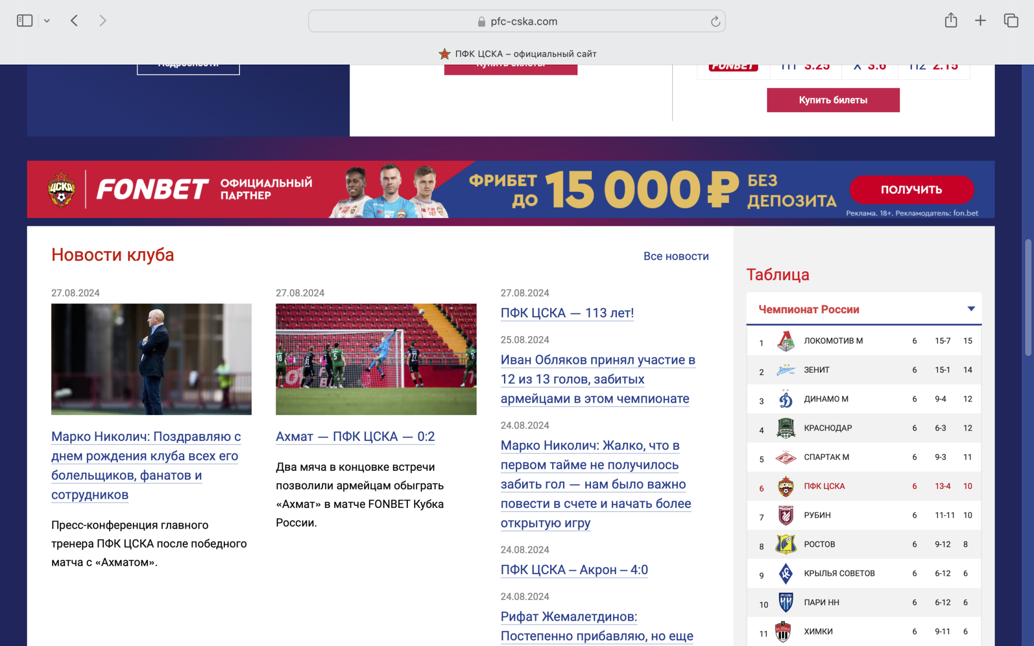Image resolution: width=1034 pixels, height=646 pixels.
Task: Click Рубин goal difference 11-11
Action: pos(945,515)
